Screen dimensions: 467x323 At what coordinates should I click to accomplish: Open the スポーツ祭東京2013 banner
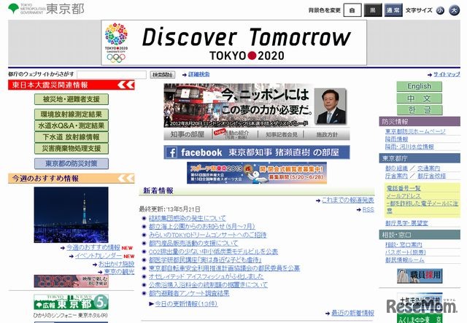pyautogui.click(x=257, y=173)
